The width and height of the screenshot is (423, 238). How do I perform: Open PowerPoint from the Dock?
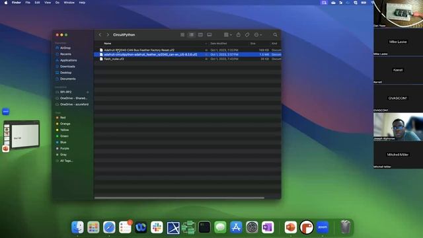(x=291, y=227)
